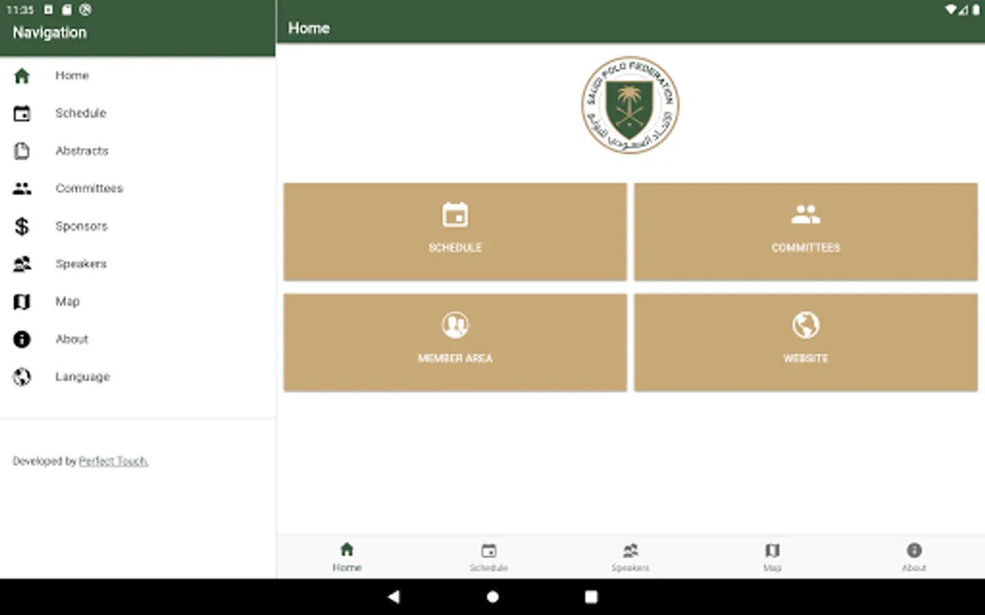The image size is (985, 615).
Task: Open About from the navigation list
Action: point(137,339)
